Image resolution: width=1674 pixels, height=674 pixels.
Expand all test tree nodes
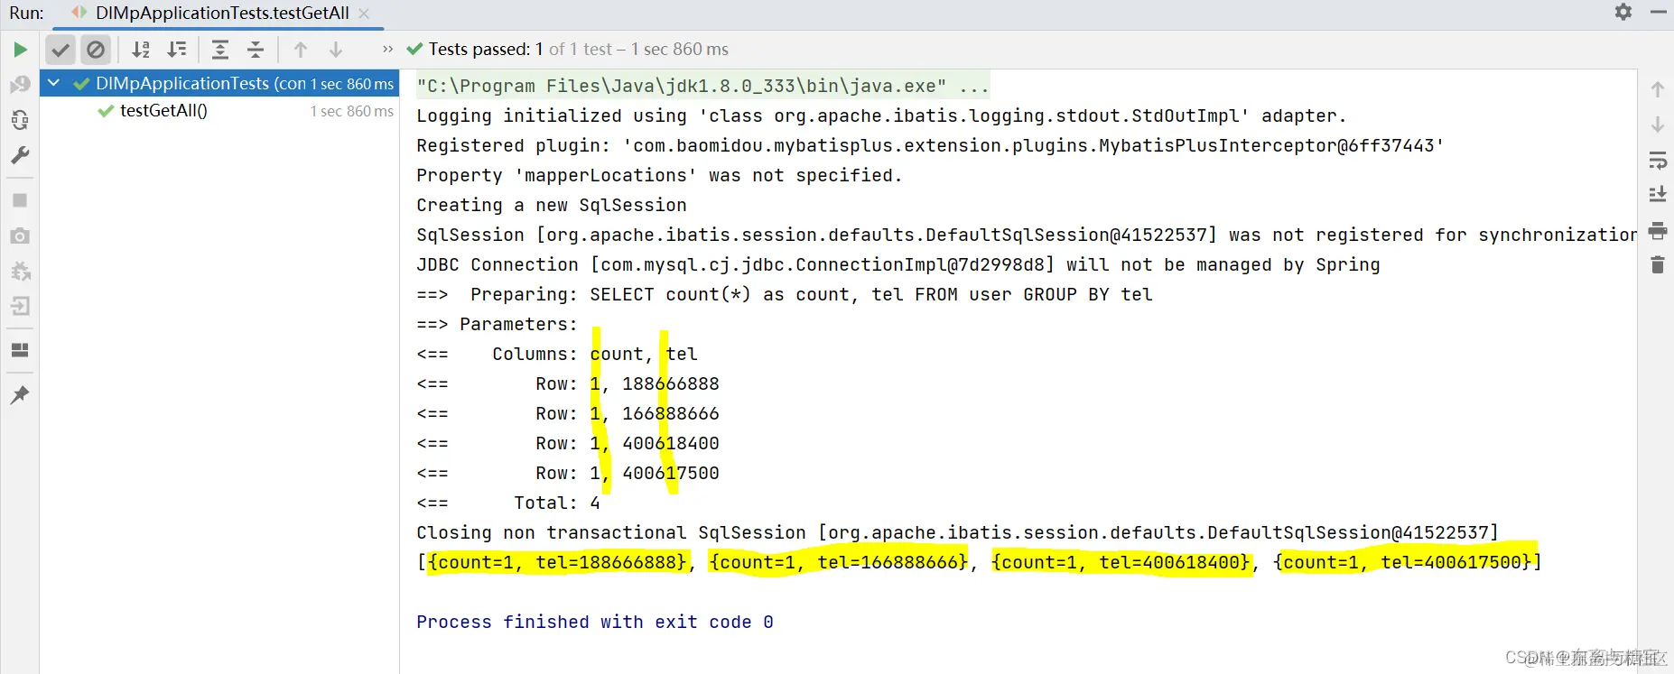220,50
